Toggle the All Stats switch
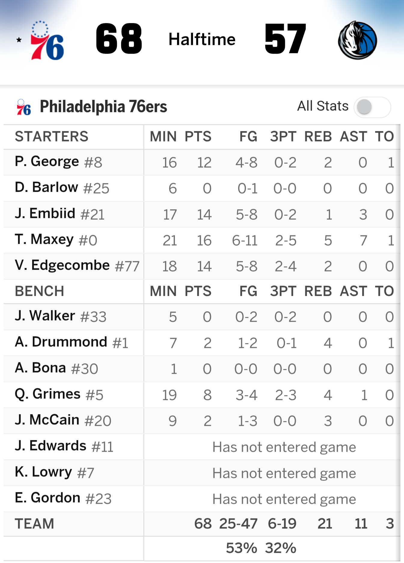Screen dimensions: 404x563 [x=372, y=107]
